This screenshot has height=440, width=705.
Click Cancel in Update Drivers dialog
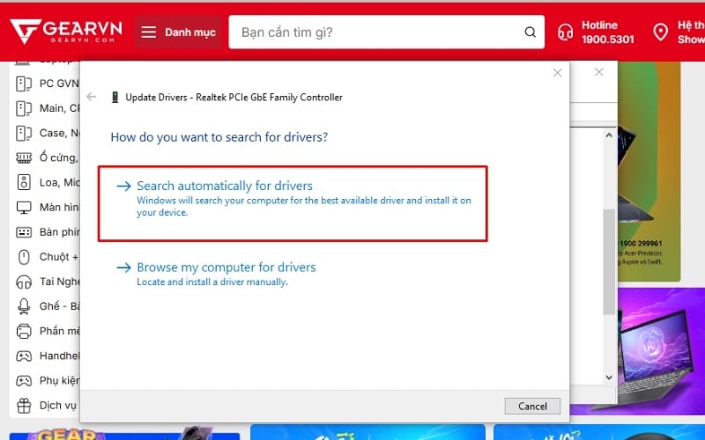(x=532, y=406)
